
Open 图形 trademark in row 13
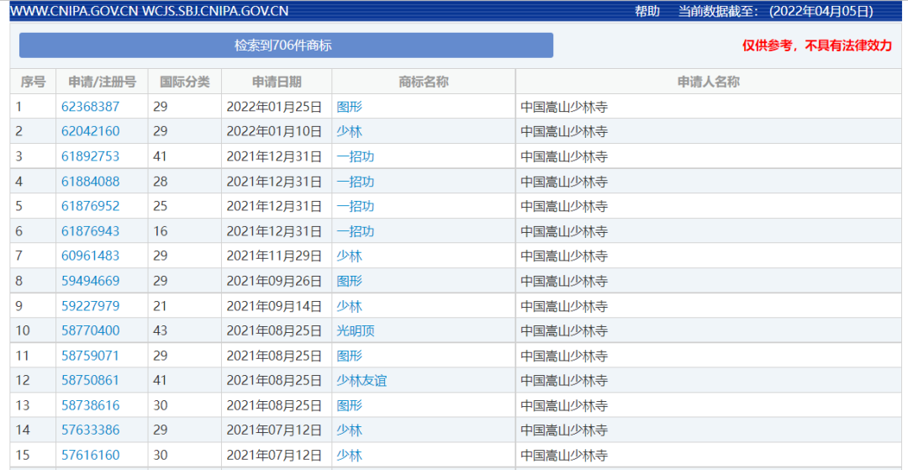(x=349, y=405)
